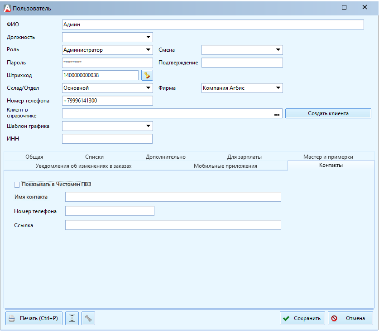The height and width of the screenshot is (331, 379).
Task: Click the Печать (Ctrl+P) button
Action: click(34, 318)
